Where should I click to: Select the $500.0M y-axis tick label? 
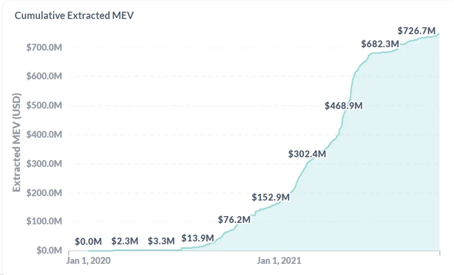[44, 106]
